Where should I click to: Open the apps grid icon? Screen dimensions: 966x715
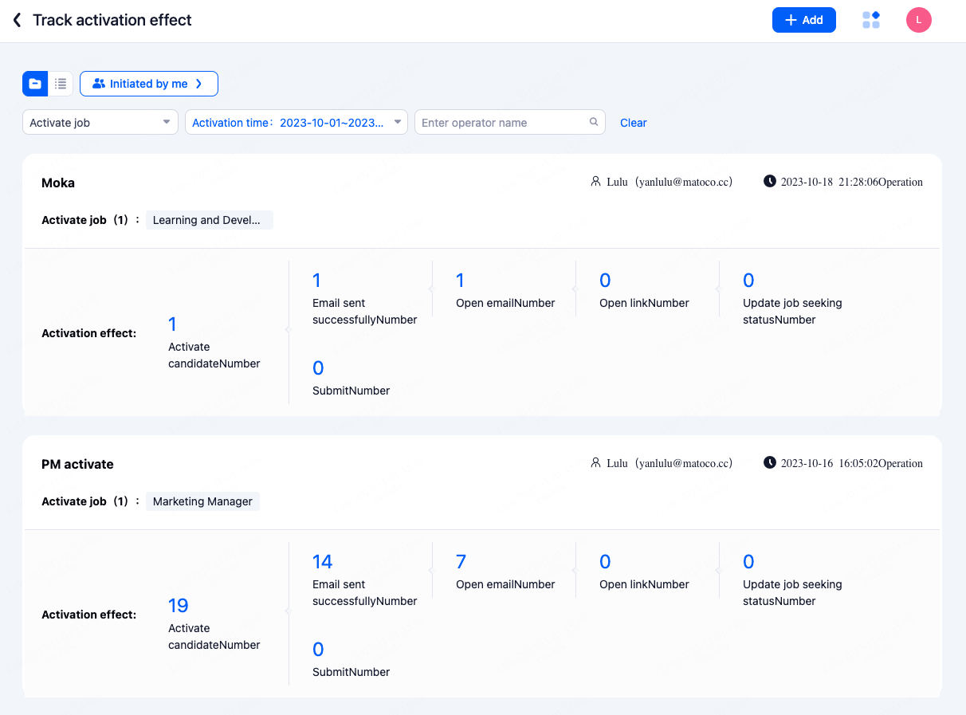click(871, 21)
